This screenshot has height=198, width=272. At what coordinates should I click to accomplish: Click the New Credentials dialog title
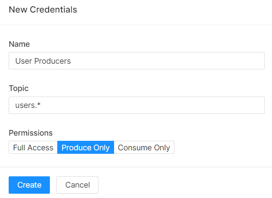click(x=43, y=10)
